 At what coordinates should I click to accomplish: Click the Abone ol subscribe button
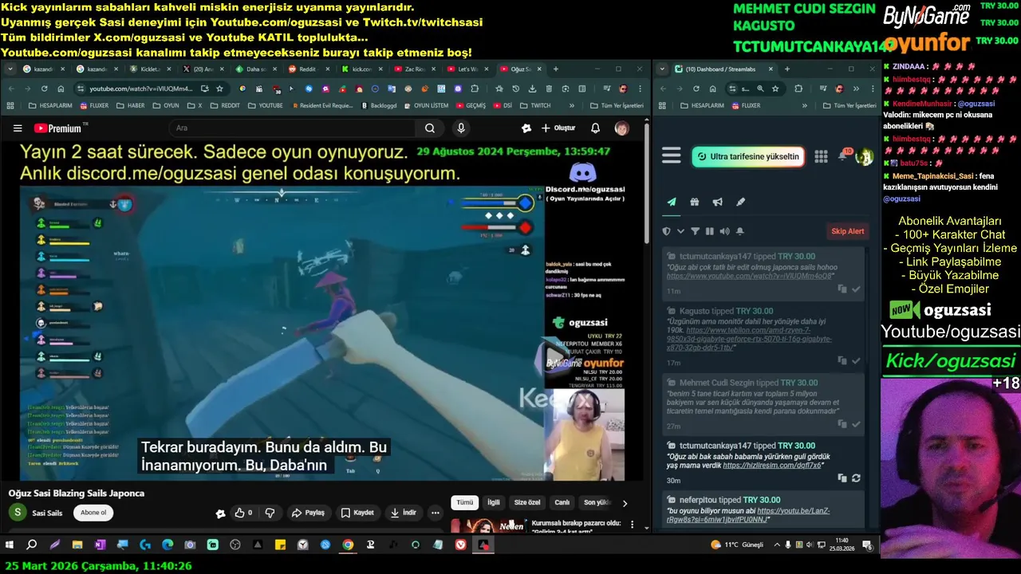[93, 513]
